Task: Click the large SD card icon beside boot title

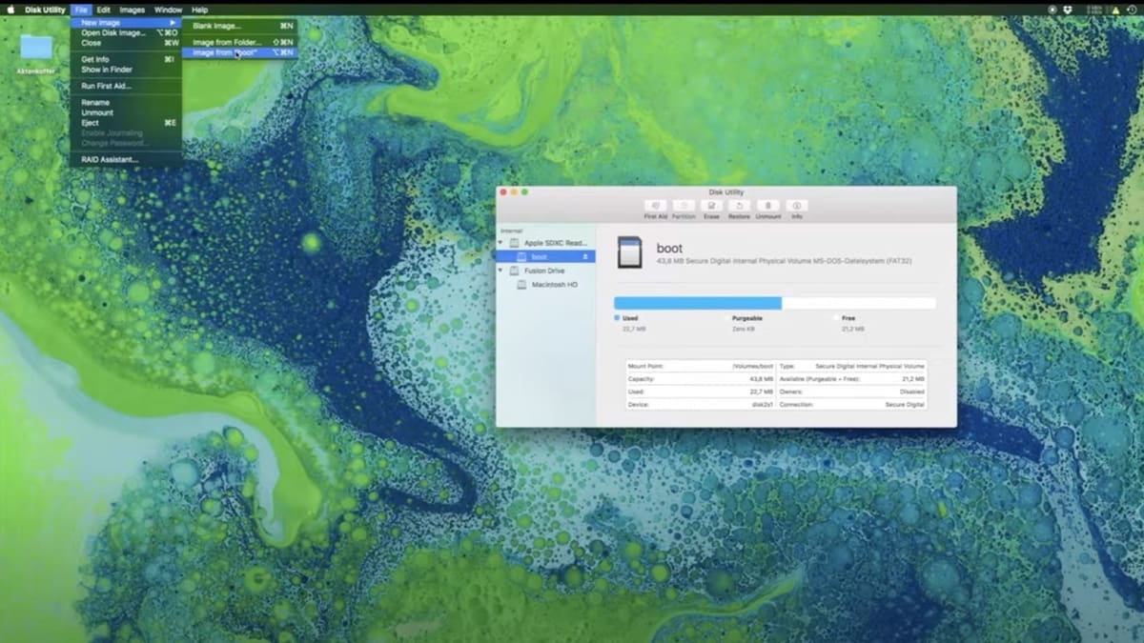Action: [x=629, y=252]
